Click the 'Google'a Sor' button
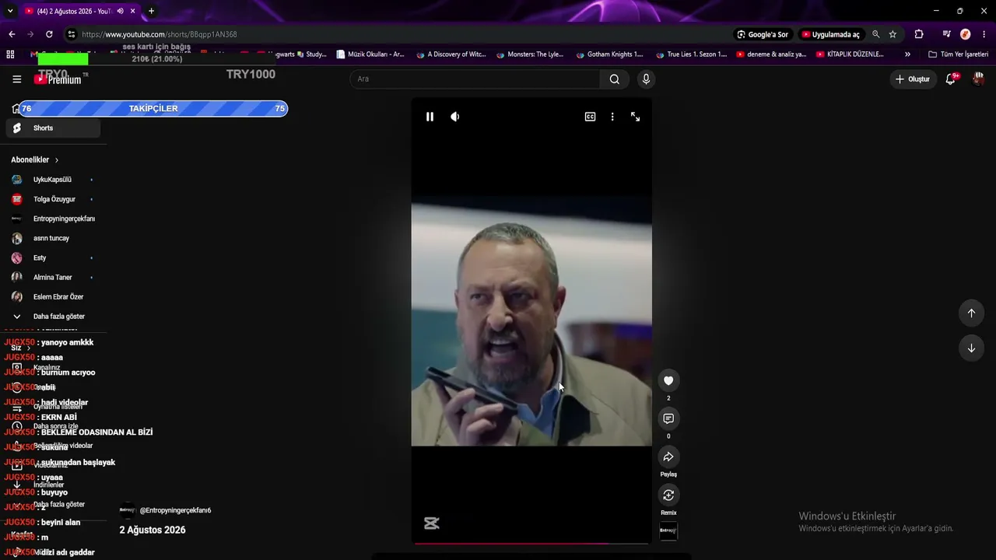 763,34
